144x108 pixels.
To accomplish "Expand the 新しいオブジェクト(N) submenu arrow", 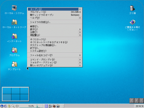I will click(x=80, y=65).
